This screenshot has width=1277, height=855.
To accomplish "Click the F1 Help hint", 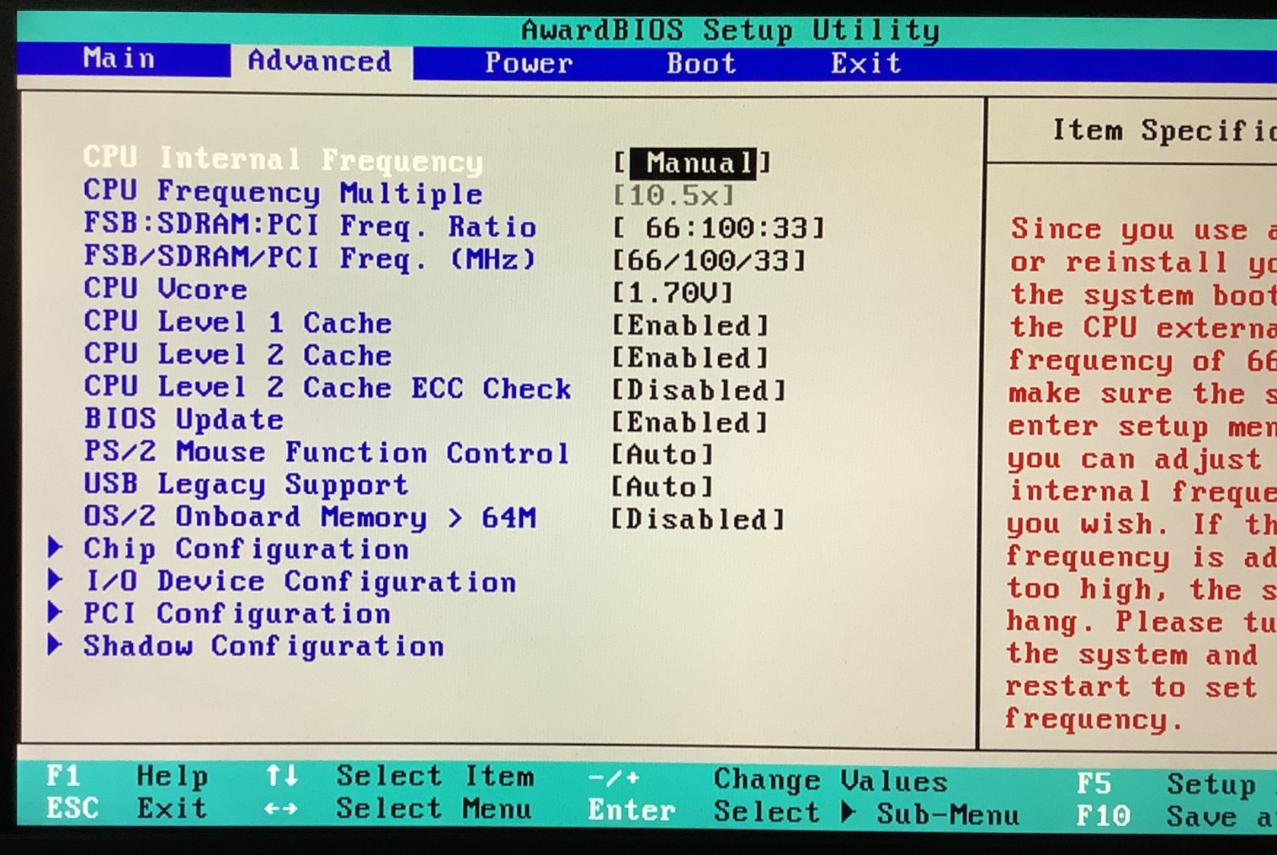I will pyautogui.click(x=127, y=776).
